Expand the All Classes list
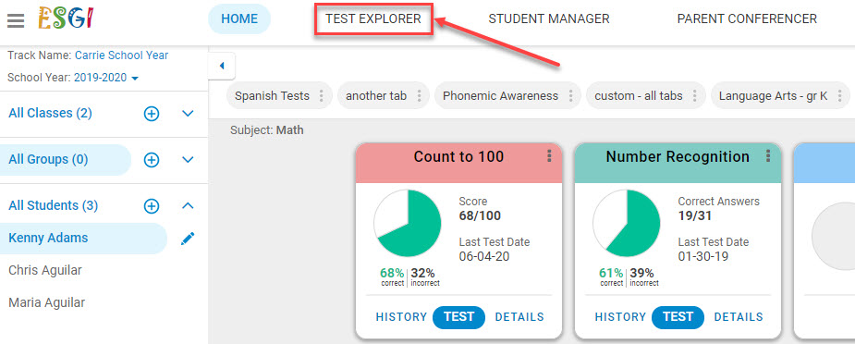The height and width of the screenshot is (344, 855). [x=188, y=114]
